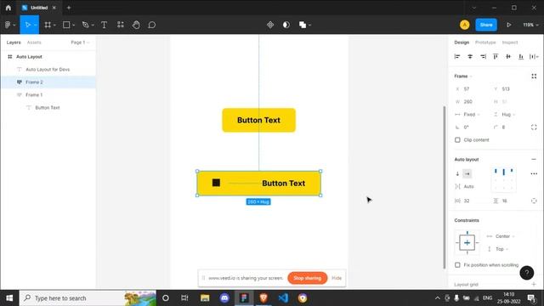Click the Use as mask icon
This screenshot has height=306, width=544.
[x=286, y=25]
